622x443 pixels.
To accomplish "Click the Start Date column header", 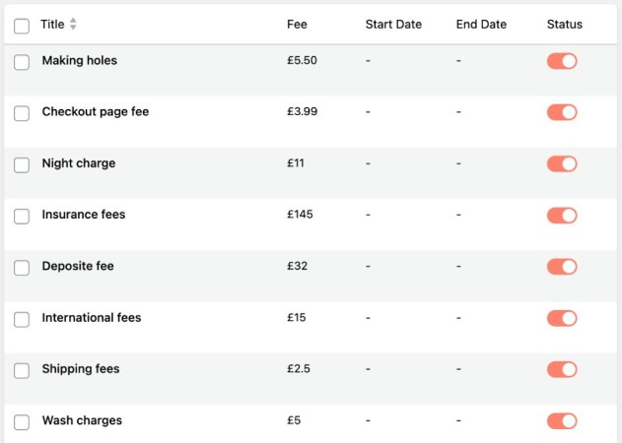I will click(393, 25).
